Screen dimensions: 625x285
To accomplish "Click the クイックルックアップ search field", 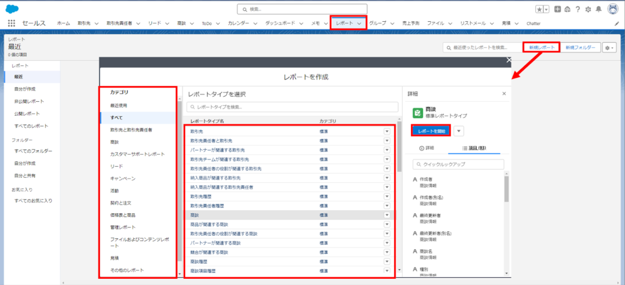I will (x=458, y=164).
